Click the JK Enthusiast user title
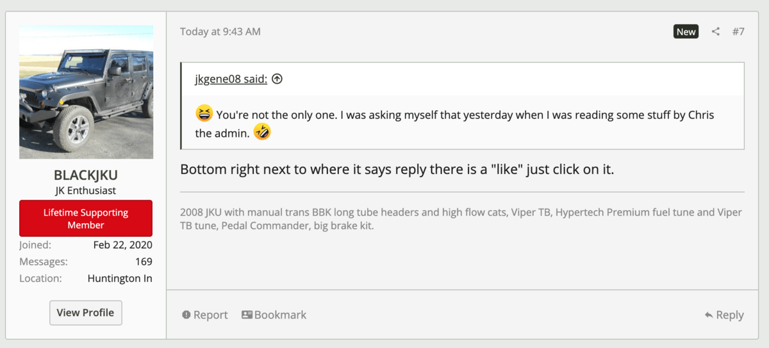 pyautogui.click(x=86, y=191)
